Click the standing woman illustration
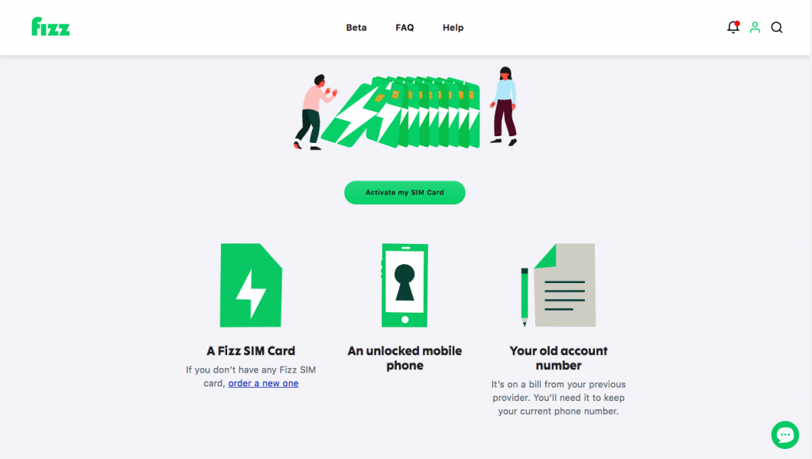 (504, 106)
